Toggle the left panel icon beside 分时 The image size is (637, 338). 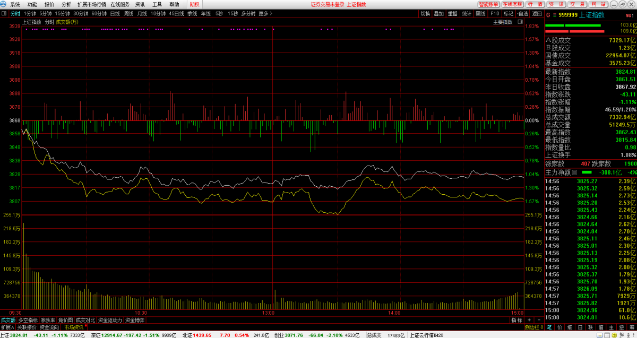pos(4,13)
